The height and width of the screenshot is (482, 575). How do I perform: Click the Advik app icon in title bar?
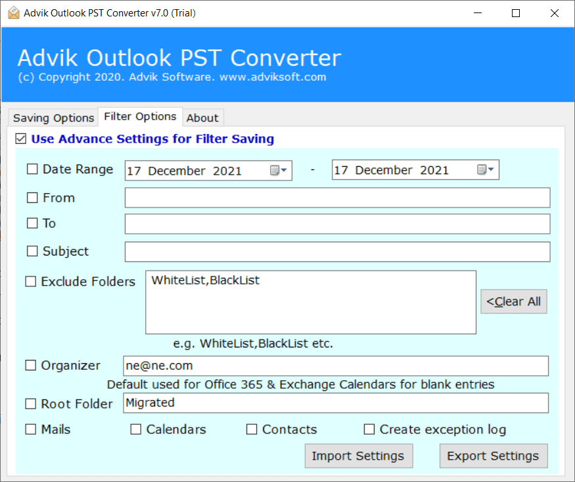point(14,13)
